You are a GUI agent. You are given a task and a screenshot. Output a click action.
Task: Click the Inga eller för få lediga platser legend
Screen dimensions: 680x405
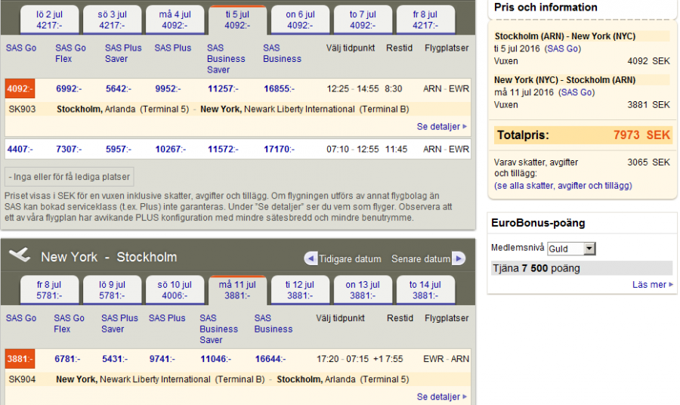pyautogui.click(x=69, y=177)
